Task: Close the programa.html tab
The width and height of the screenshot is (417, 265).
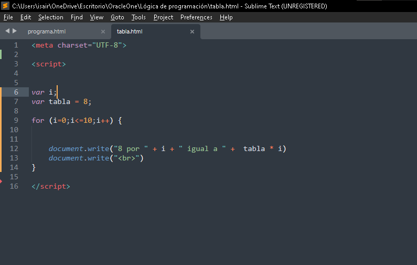Action: pos(103,31)
